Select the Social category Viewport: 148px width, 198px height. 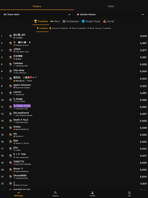tap(109, 21)
